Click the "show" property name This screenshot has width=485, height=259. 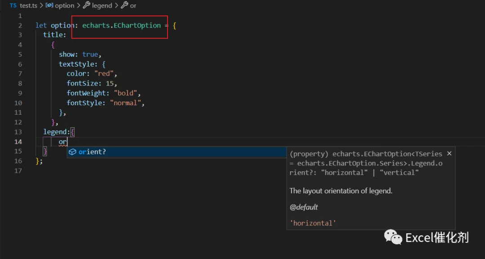67,54
